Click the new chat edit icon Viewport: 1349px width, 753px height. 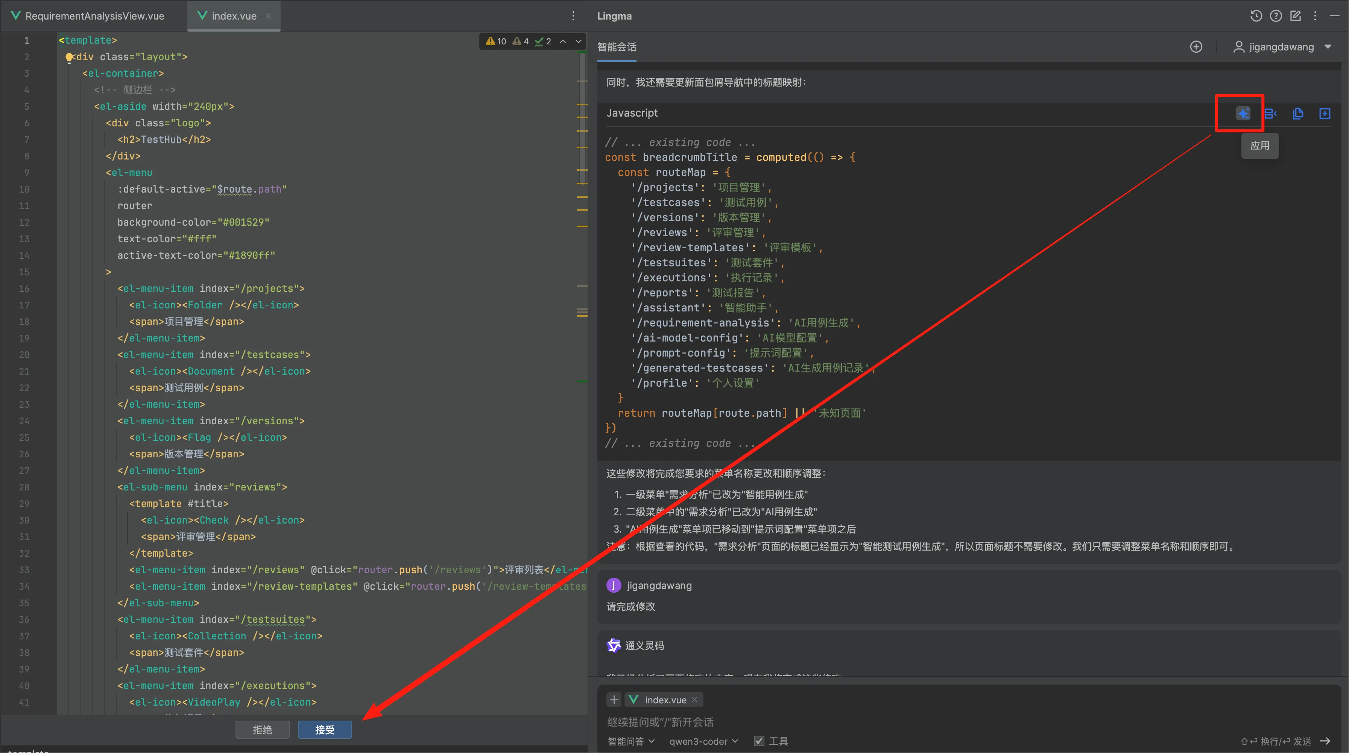pyautogui.click(x=1296, y=16)
